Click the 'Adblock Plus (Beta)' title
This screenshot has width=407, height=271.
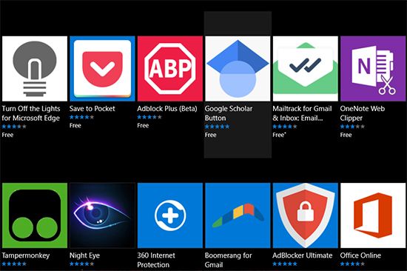tap(167, 109)
